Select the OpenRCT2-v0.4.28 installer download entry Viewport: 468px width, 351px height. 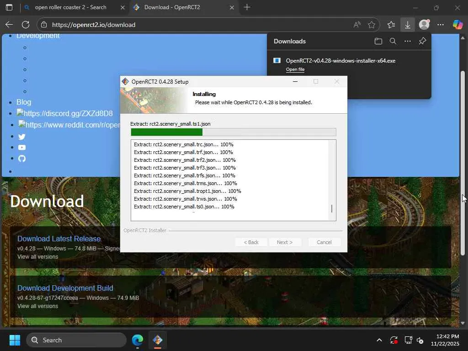point(340,61)
